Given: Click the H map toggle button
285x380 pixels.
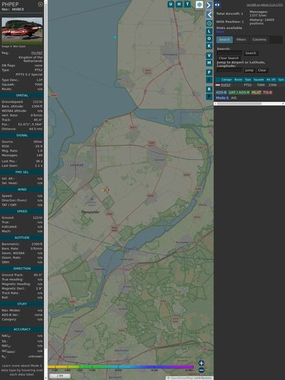Looking at the screenshot, I should (x=179, y=4).
